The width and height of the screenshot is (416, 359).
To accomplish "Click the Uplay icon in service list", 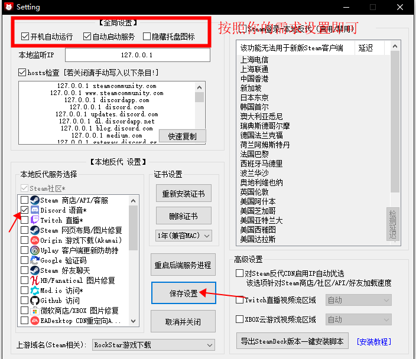I will point(35,250).
